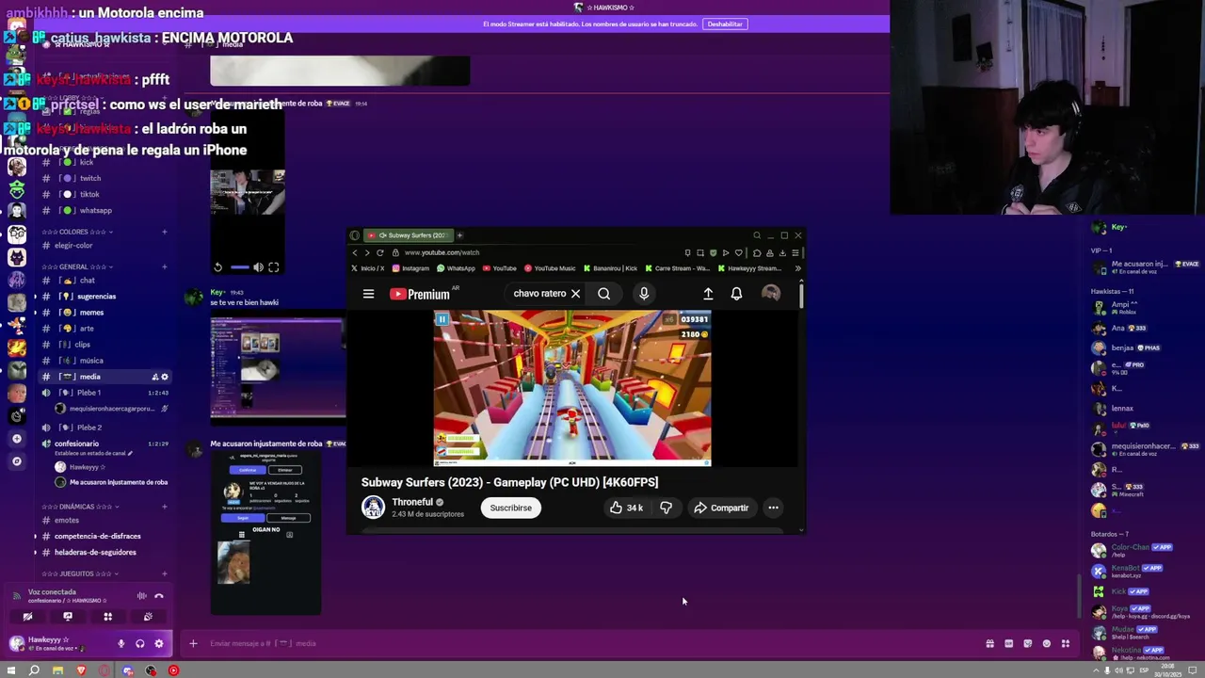Click the YouTube search magnifier button
1205x678 pixels.
tap(603, 294)
